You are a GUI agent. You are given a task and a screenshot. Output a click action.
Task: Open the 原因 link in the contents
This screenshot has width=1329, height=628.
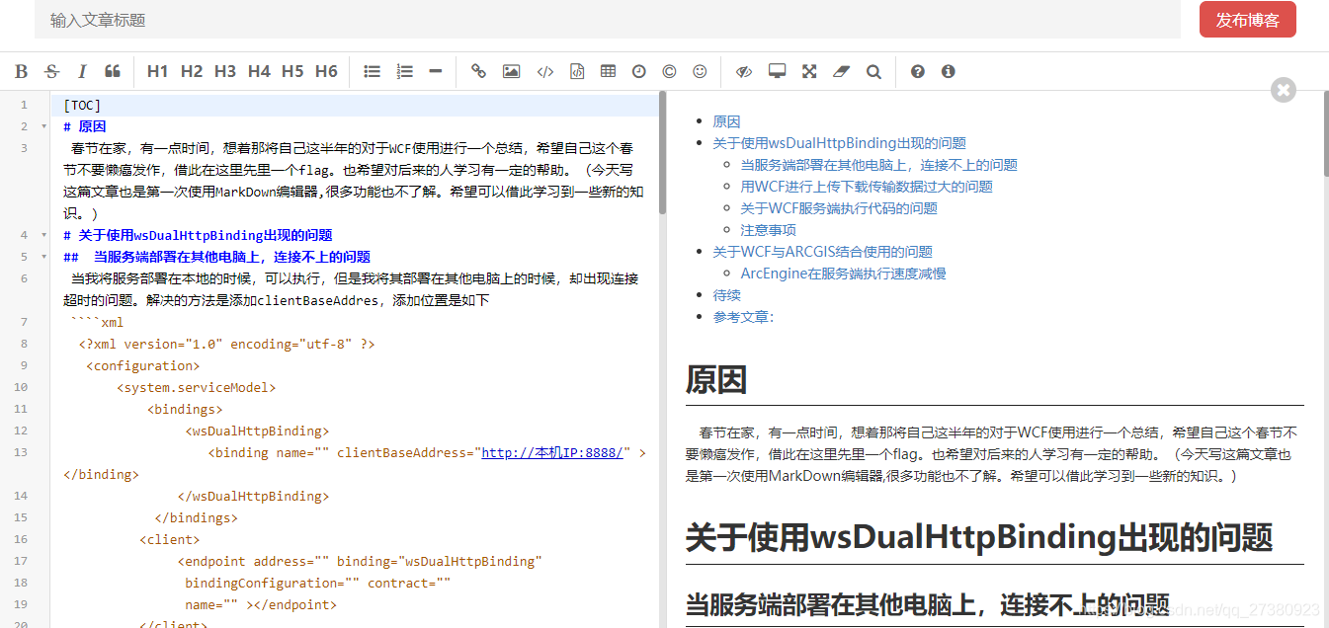(726, 121)
